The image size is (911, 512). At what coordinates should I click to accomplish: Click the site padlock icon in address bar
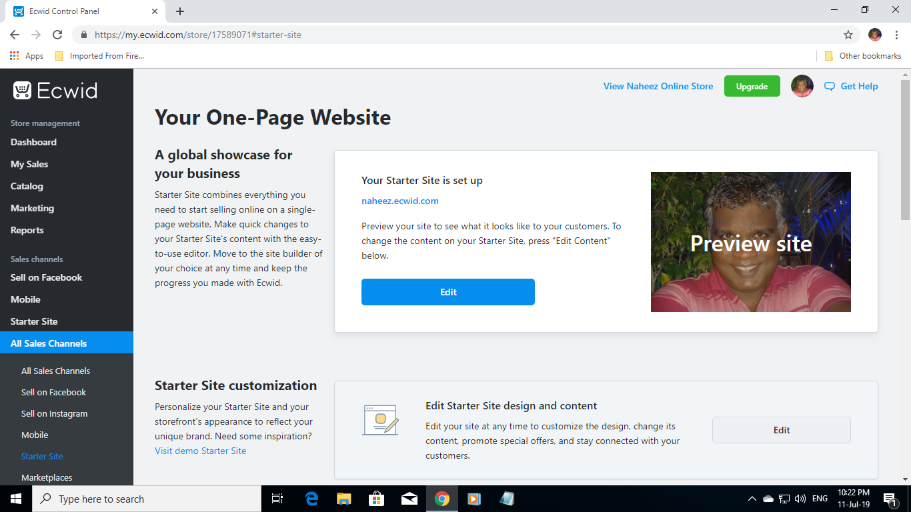tap(84, 35)
